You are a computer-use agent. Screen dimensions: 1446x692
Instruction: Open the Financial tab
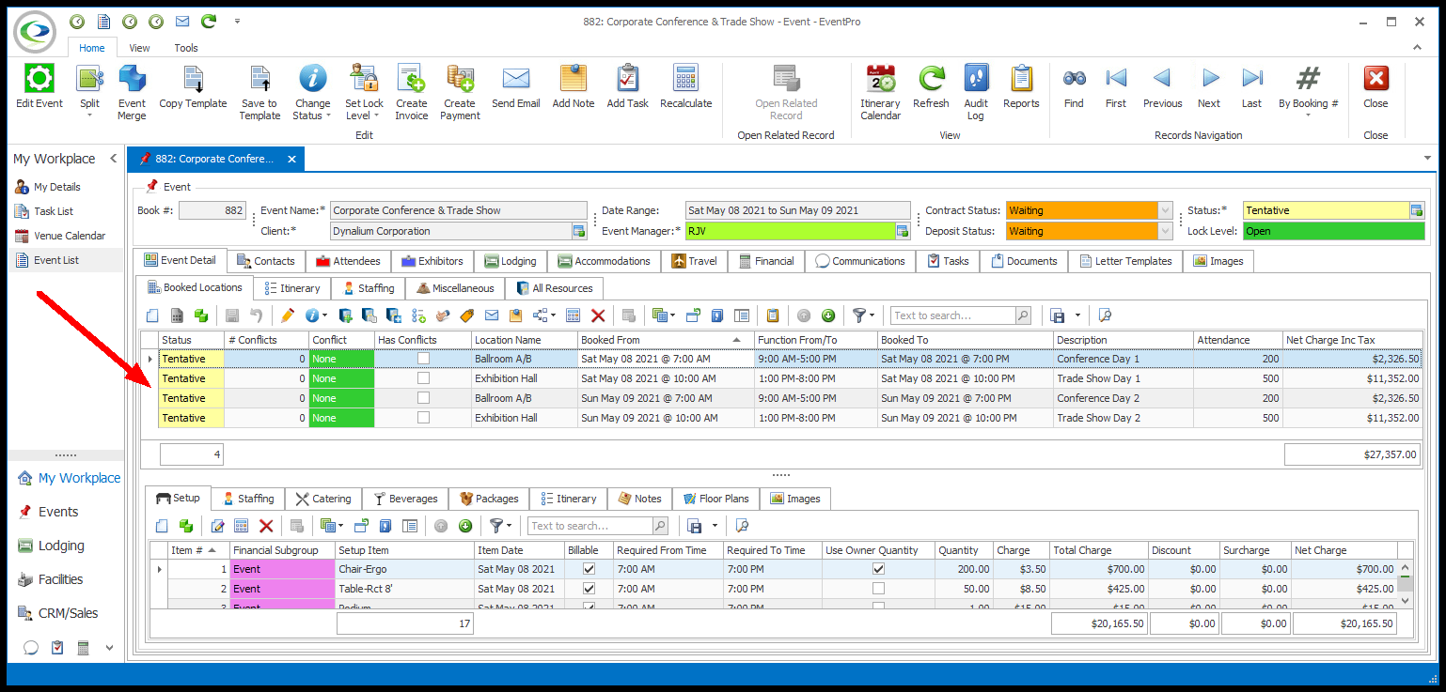(765, 261)
